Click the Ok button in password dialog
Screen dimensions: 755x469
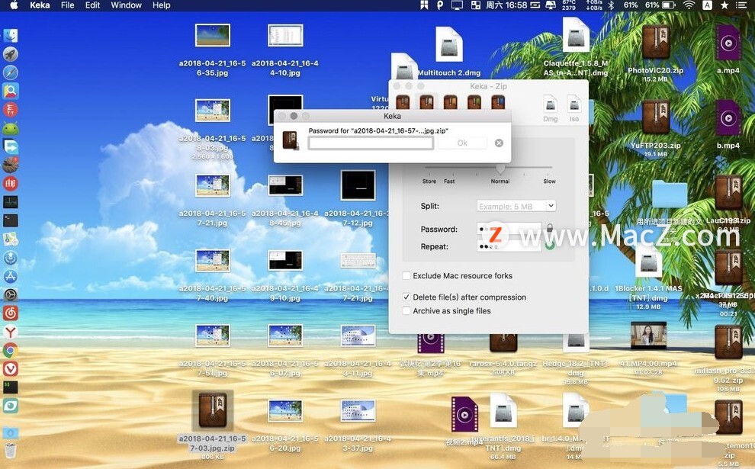462,143
